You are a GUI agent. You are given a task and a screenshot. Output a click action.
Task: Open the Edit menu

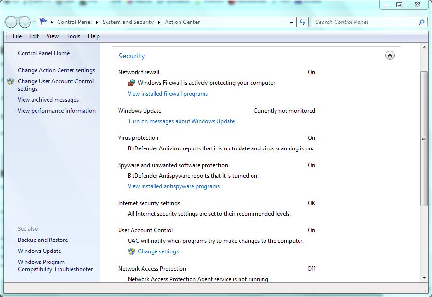pos(34,36)
